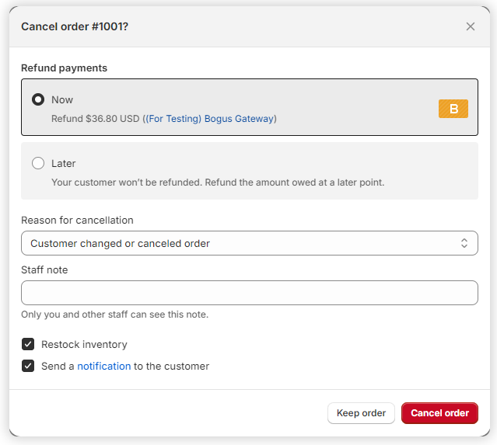The width and height of the screenshot is (497, 445).
Task: Uncheck Send a notification to the customer
Action: [x=28, y=366]
